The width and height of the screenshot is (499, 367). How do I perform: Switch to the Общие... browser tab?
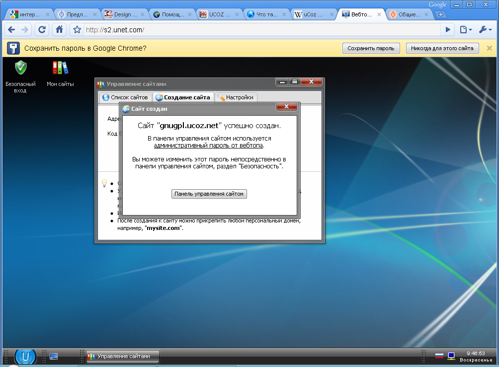[409, 14]
